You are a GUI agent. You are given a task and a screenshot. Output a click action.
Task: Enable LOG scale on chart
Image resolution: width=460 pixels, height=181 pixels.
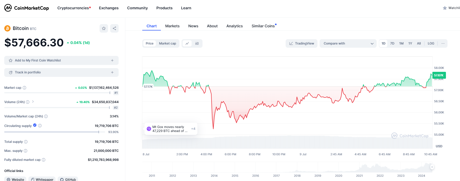(431, 43)
